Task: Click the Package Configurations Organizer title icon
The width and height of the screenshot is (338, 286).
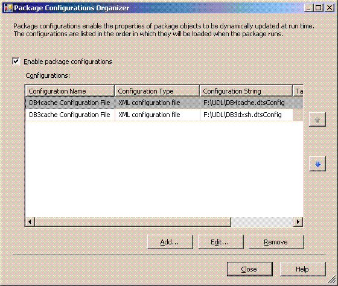Action: [8, 8]
